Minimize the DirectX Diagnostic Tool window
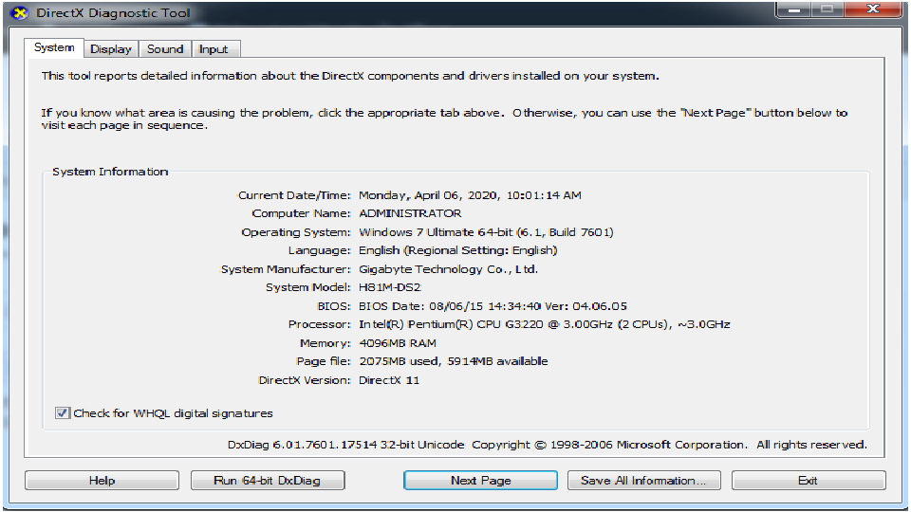Image resolution: width=911 pixels, height=512 pixels. 794,9
